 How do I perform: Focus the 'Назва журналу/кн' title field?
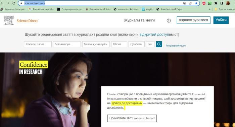(96, 44)
